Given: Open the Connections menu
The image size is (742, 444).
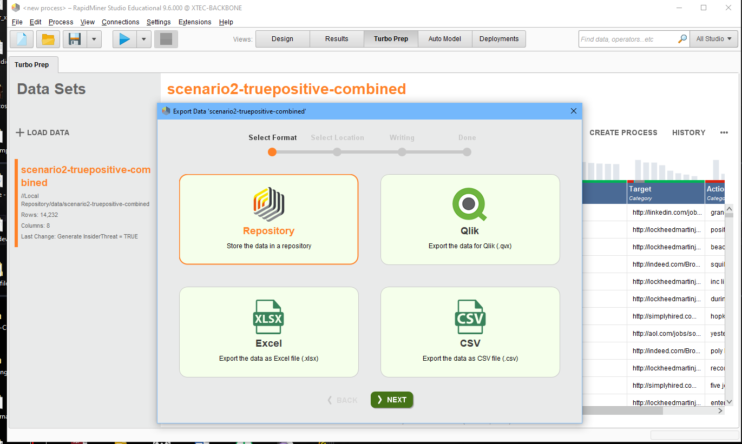Looking at the screenshot, I should click(x=120, y=22).
